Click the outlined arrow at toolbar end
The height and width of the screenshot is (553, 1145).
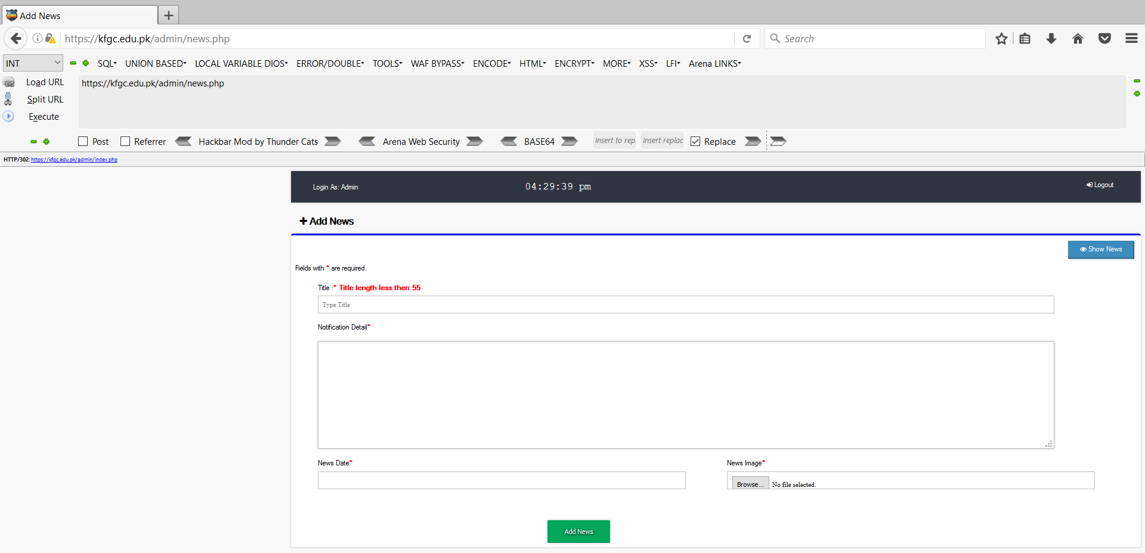778,141
